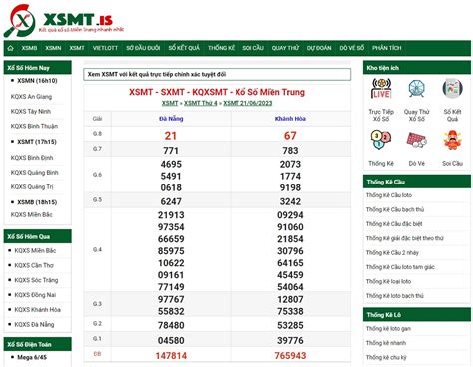Open Thống kê nhanh link
This screenshot has height=367, width=473.
point(386,343)
